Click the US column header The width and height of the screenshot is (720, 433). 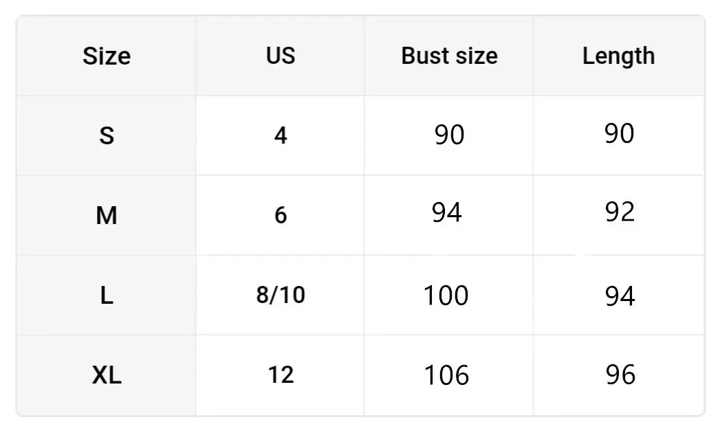(281, 56)
